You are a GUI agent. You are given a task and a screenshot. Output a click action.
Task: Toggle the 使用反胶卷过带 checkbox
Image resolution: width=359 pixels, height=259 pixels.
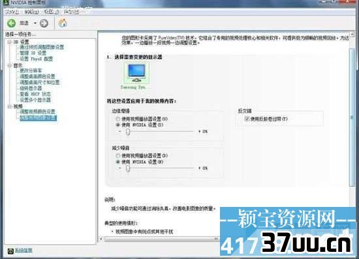coord(247,118)
